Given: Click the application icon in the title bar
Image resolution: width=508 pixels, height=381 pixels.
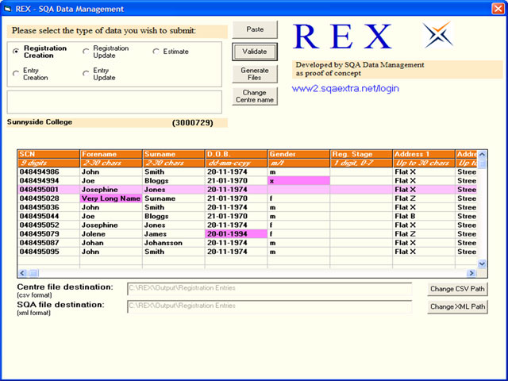Looking at the screenshot, I should [x=8, y=9].
